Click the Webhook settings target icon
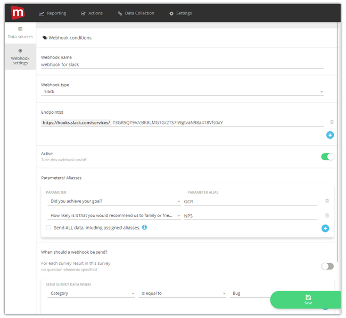 [20, 51]
